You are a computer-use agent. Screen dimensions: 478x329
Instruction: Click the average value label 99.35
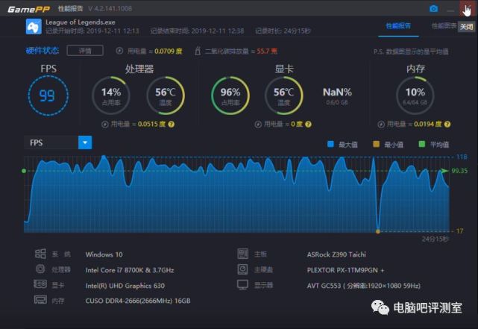pos(459,171)
